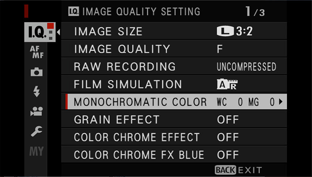The height and width of the screenshot is (177, 312).
Task: Open the camera shooting settings tab
Action: (x=37, y=72)
